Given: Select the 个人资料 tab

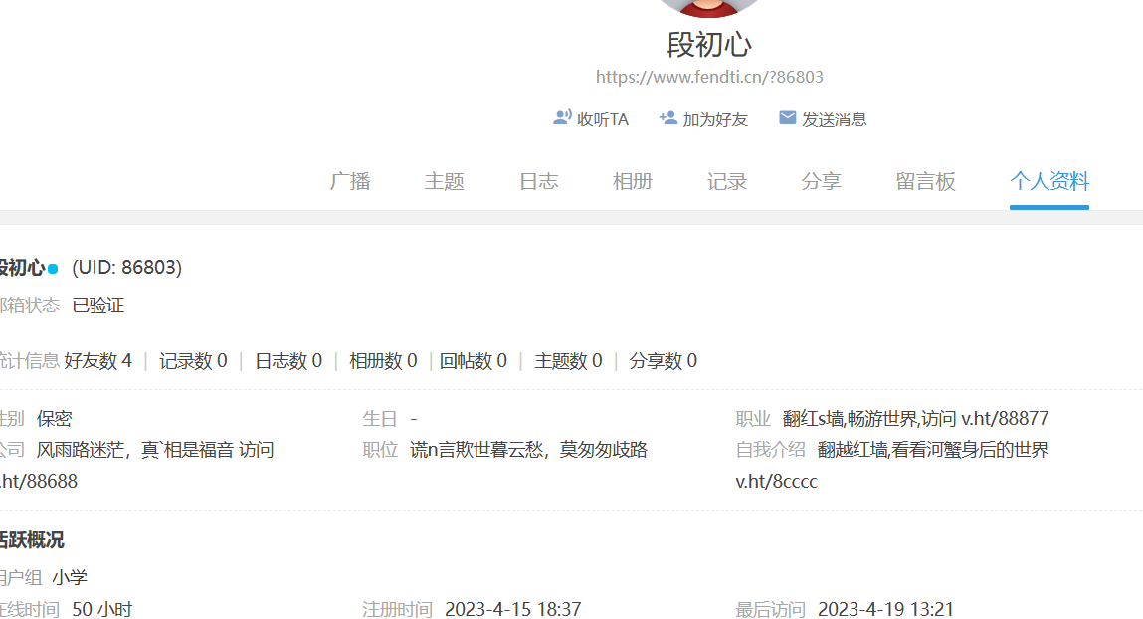Looking at the screenshot, I should [x=1048, y=181].
